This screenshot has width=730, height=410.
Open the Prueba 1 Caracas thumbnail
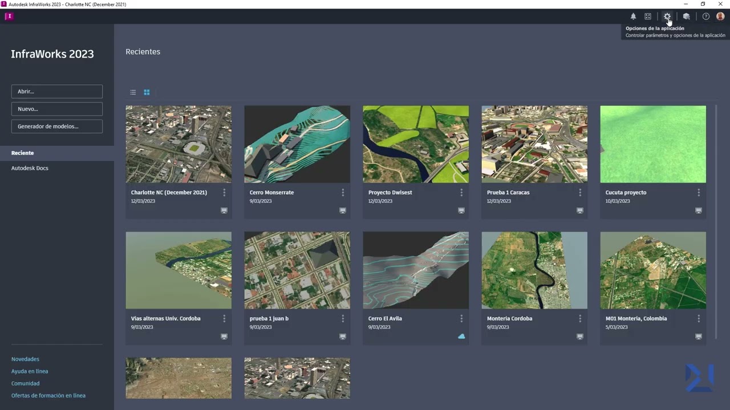(534, 144)
